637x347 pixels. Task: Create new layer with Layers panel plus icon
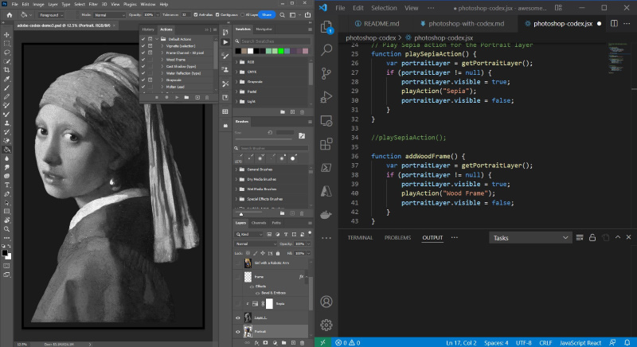click(x=293, y=343)
